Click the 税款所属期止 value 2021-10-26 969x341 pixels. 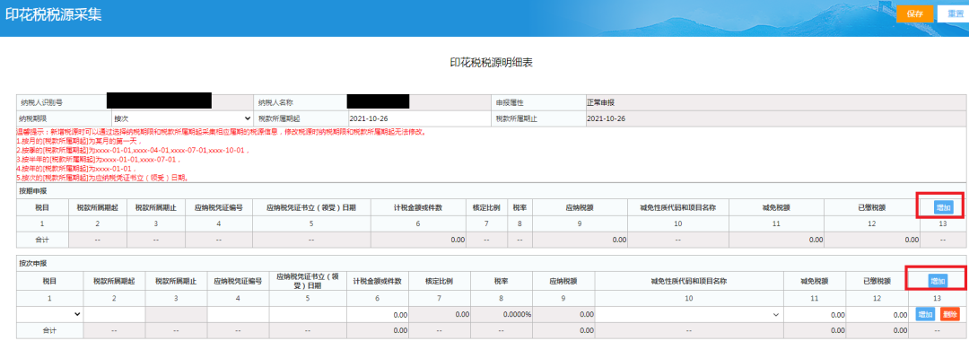tap(606, 118)
